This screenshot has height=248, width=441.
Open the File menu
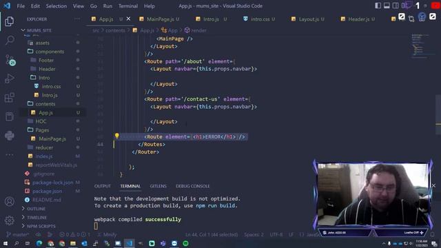[21, 6]
